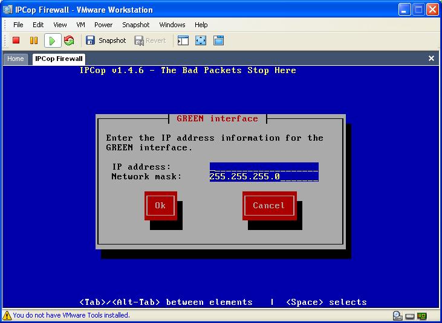Open the VM menu
442x323 pixels.
pyautogui.click(x=80, y=25)
